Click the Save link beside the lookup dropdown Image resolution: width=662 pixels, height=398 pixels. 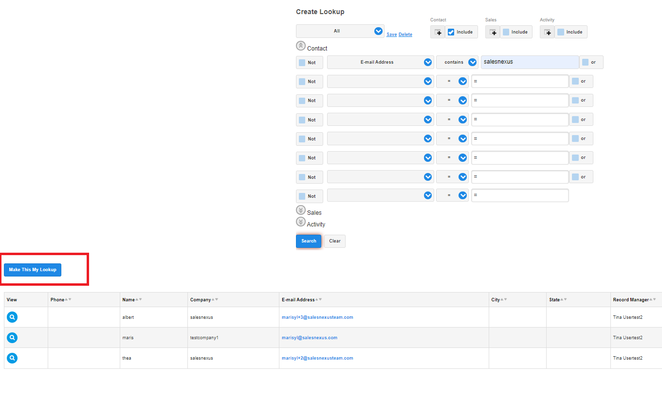pyautogui.click(x=391, y=35)
